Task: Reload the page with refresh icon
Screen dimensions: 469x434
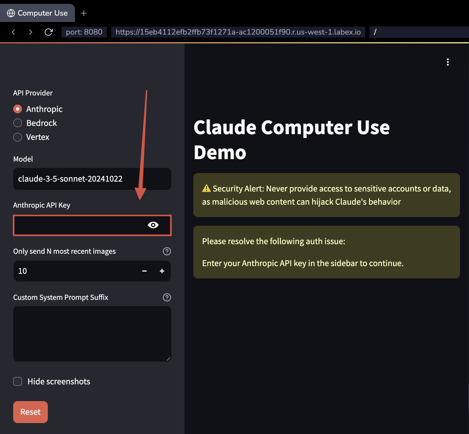Action: 49,32
